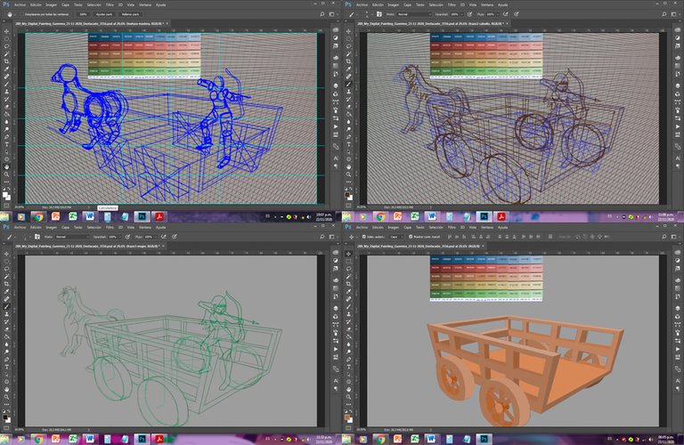Click foreground color swatch in brown sketch window

pyautogui.click(x=347, y=194)
